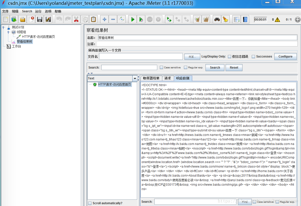Enable the 仅日志错误 checkbox
The height and width of the screenshot is (206, 301).
click(229, 57)
